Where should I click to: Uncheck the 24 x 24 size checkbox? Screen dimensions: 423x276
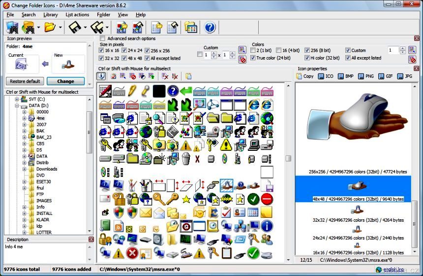click(x=124, y=50)
